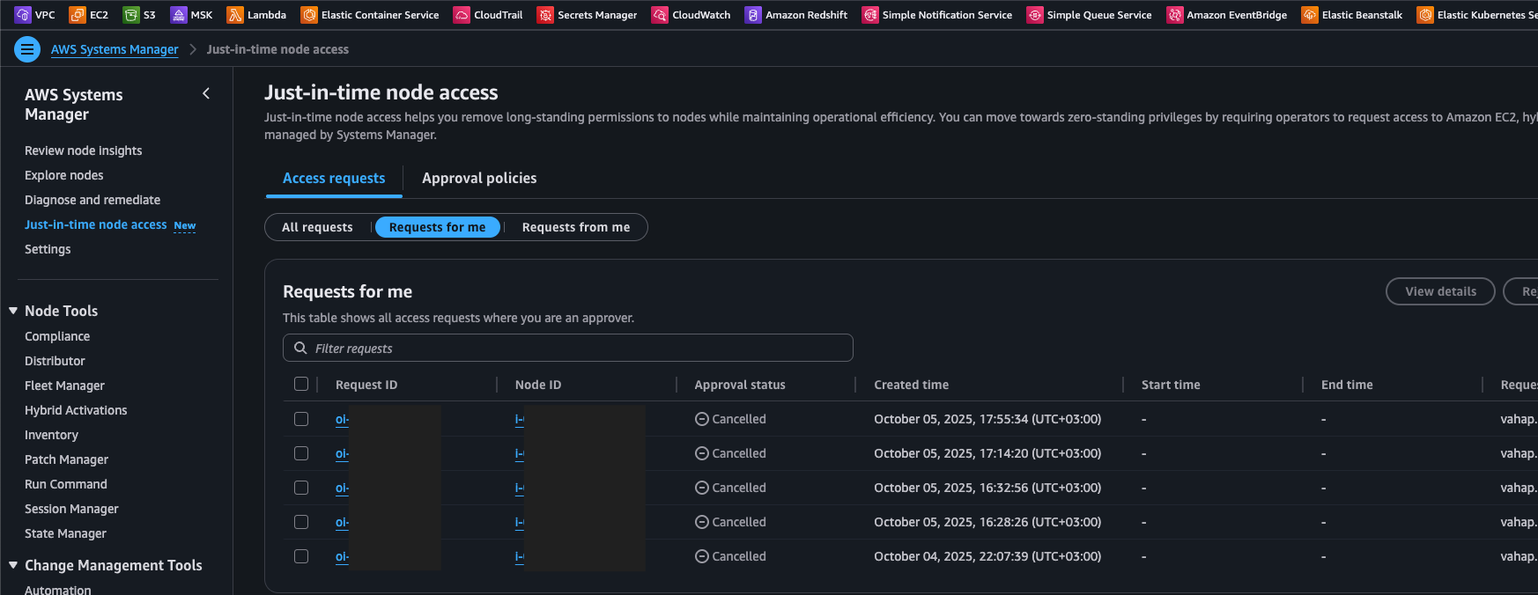Click the EC2 service icon in favorites bar
The height and width of the screenshot is (595, 1538).
78,15
